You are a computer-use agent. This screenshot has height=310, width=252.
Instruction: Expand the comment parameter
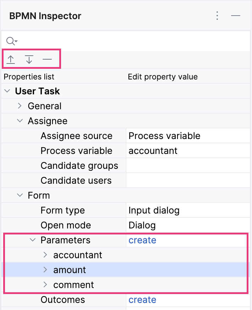point(45,284)
